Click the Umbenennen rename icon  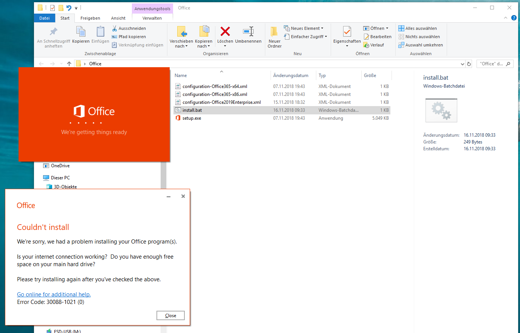[x=248, y=31]
